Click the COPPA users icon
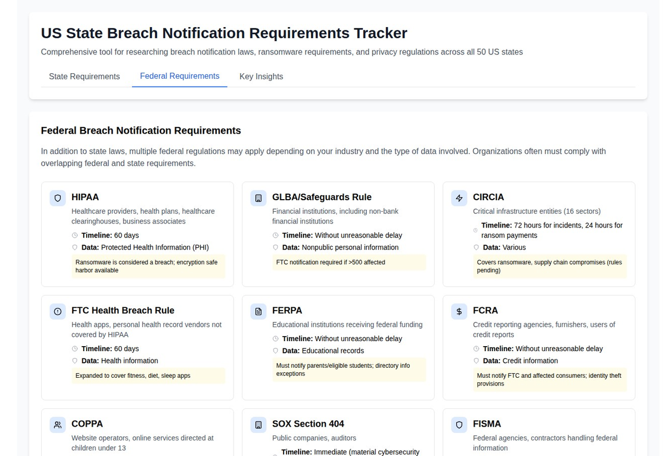This screenshot has height=456, width=666. tap(57, 424)
